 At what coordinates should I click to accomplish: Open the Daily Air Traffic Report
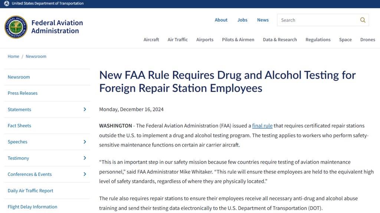coord(30,190)
